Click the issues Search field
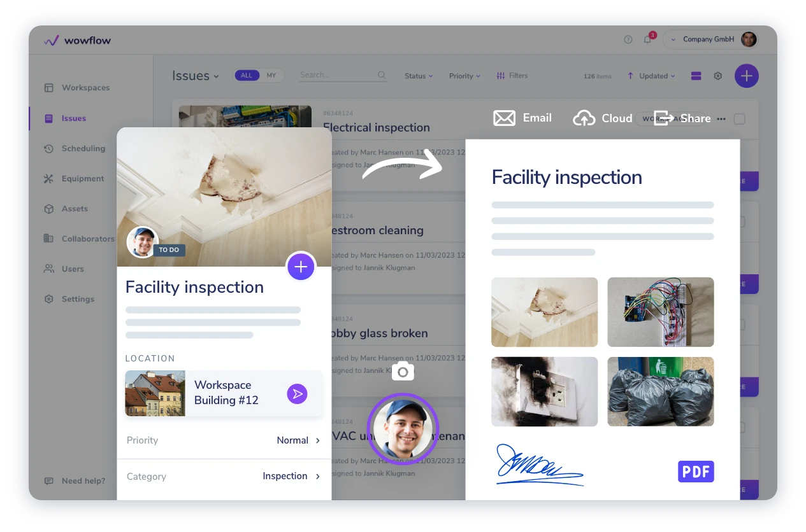 point(343,75)
